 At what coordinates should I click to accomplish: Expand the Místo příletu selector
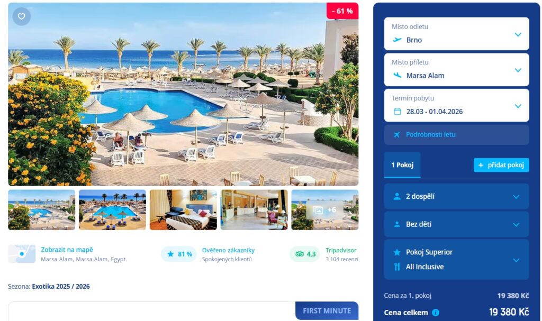456,70
